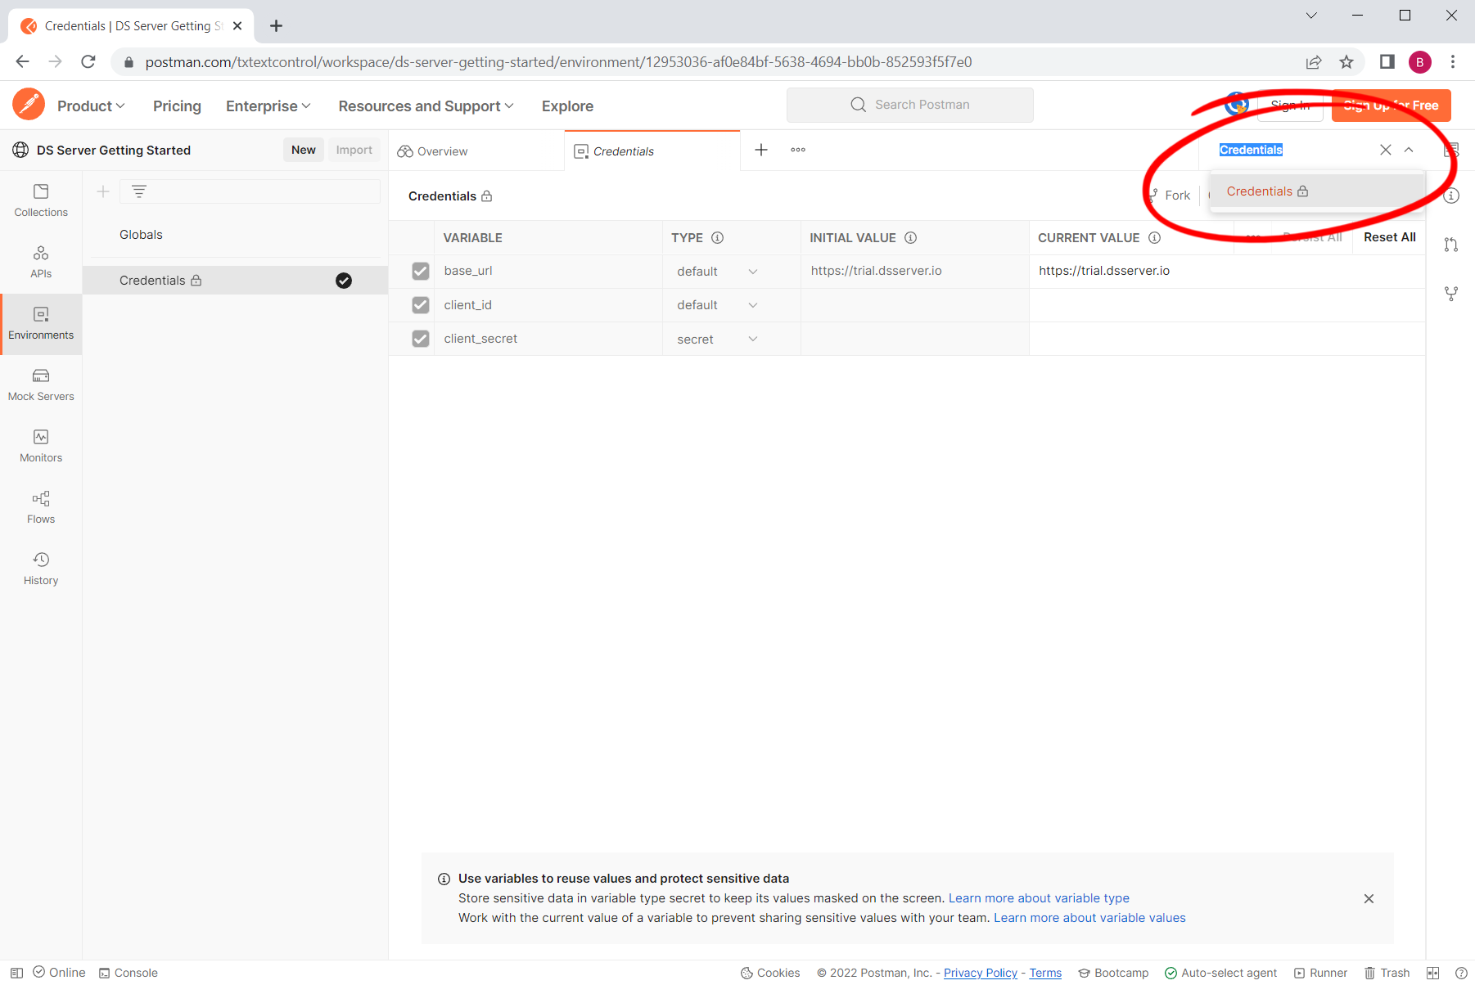The image size is (1475, 985).
Task: Open the Terms link
Action: coord(1045,973)
